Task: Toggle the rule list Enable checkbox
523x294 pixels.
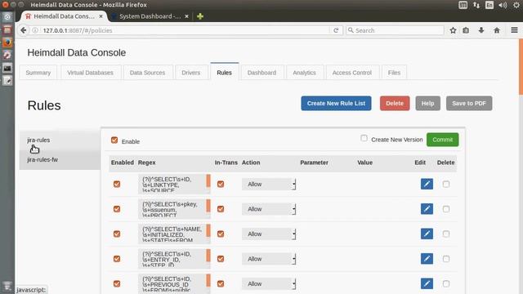Action: [x=114, y=140]
